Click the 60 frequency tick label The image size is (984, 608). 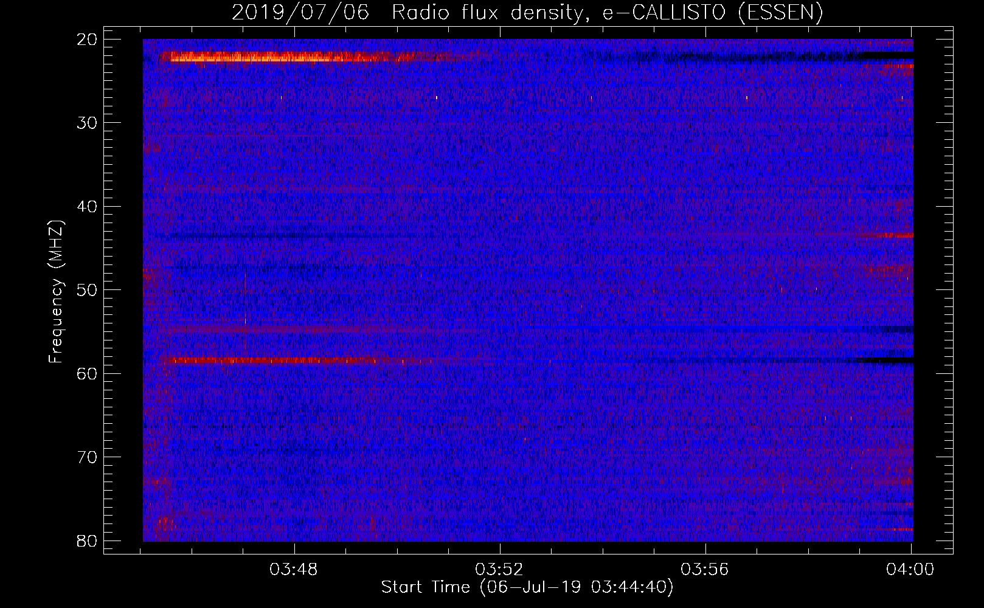pyautogui.click(x=88, y=373)
